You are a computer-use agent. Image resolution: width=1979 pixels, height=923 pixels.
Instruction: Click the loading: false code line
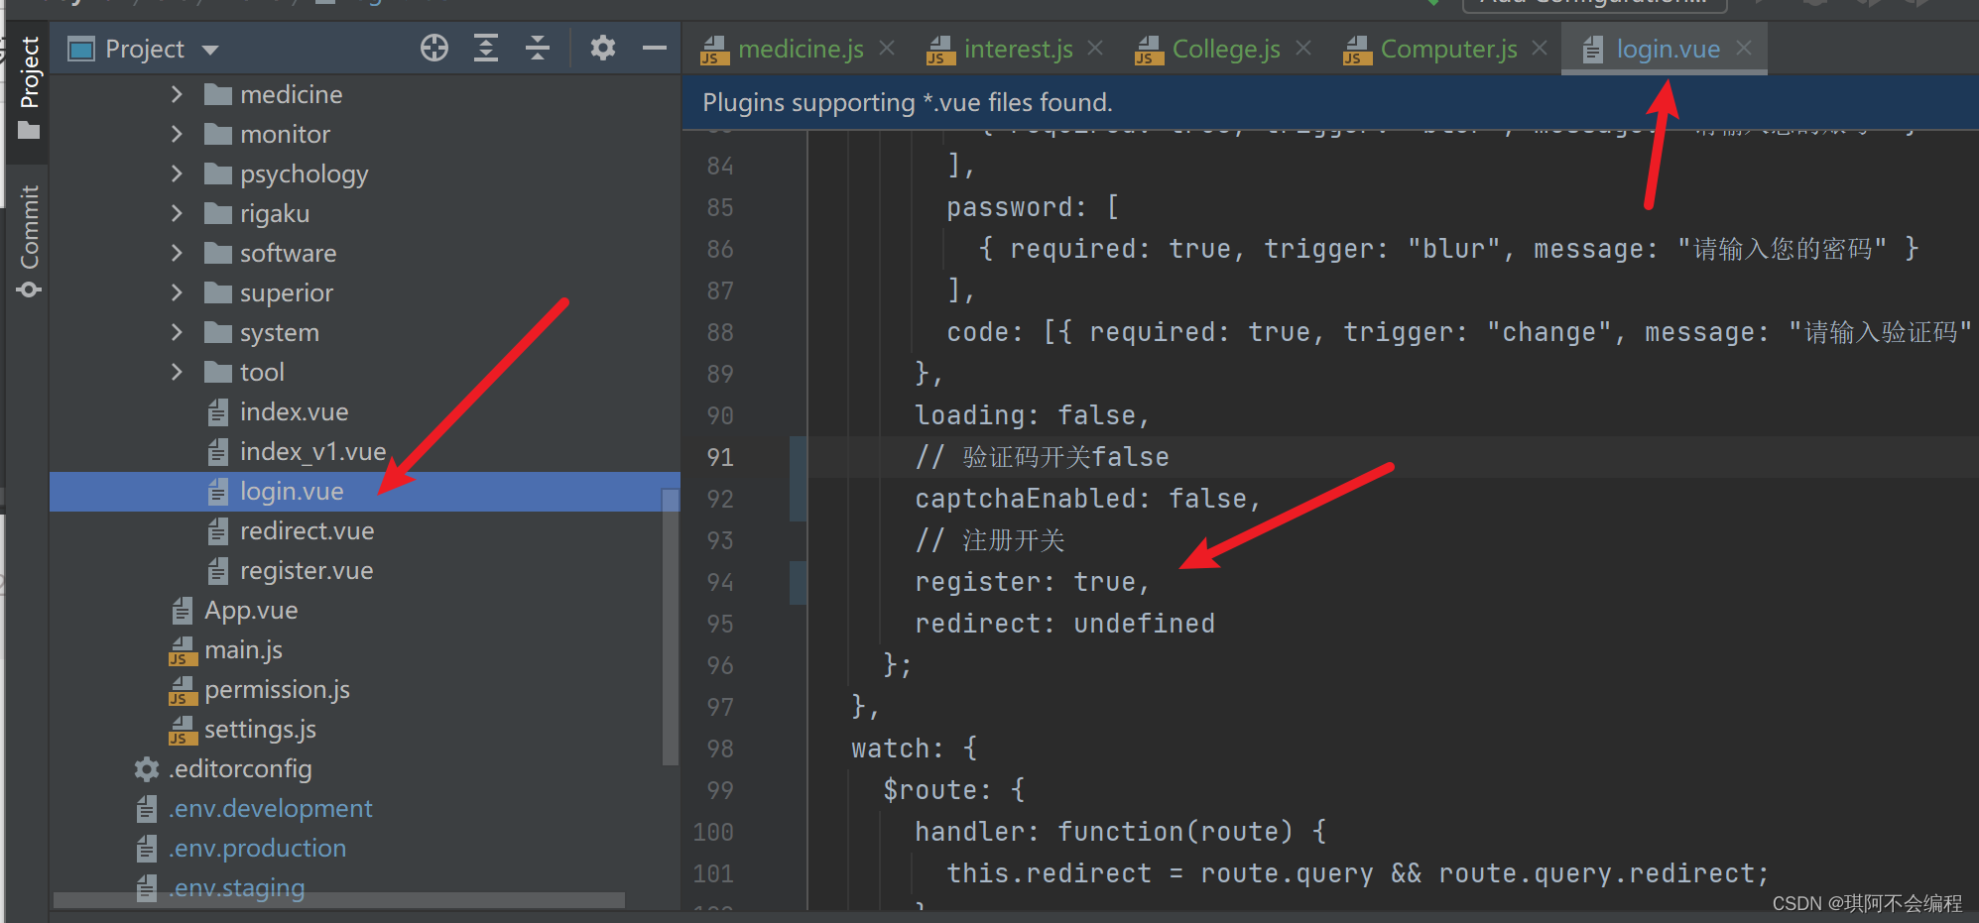click(x=1032, y=415)
